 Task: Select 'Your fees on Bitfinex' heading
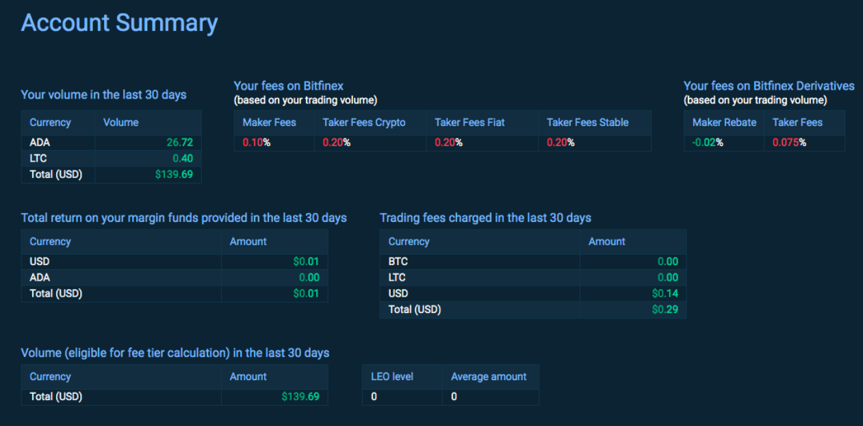point(288,86)
